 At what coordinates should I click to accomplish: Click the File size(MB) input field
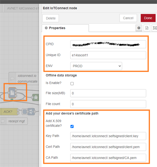(x=108, y=93)
